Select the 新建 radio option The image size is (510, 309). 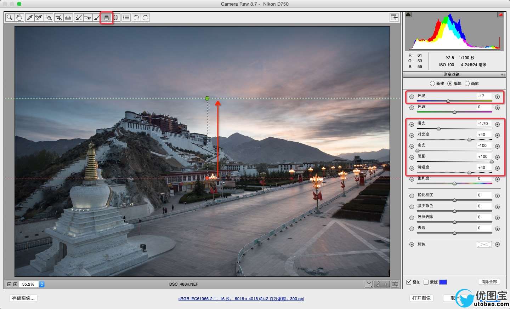point(432,84)
